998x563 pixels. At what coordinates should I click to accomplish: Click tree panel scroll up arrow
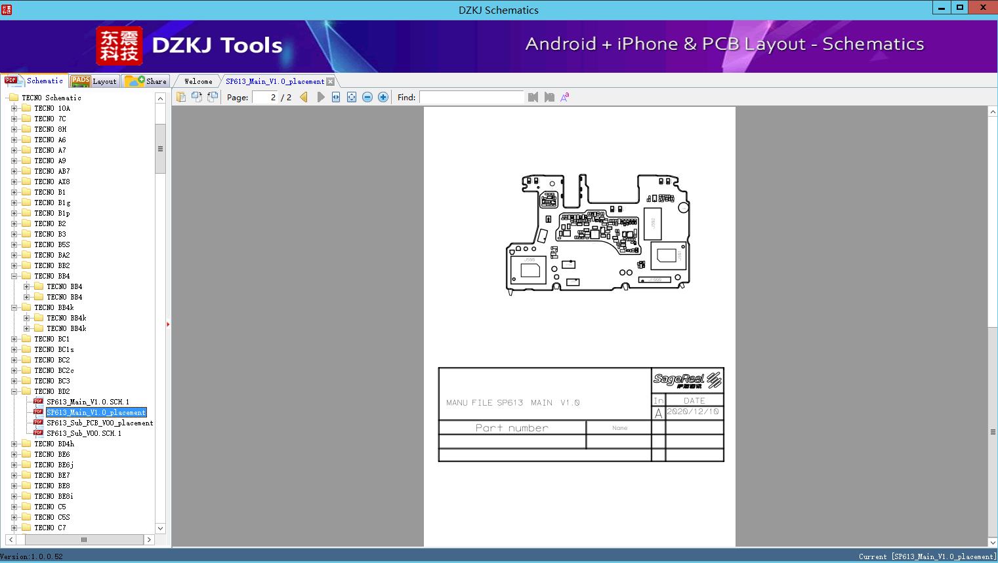click(x=160, y=98)
